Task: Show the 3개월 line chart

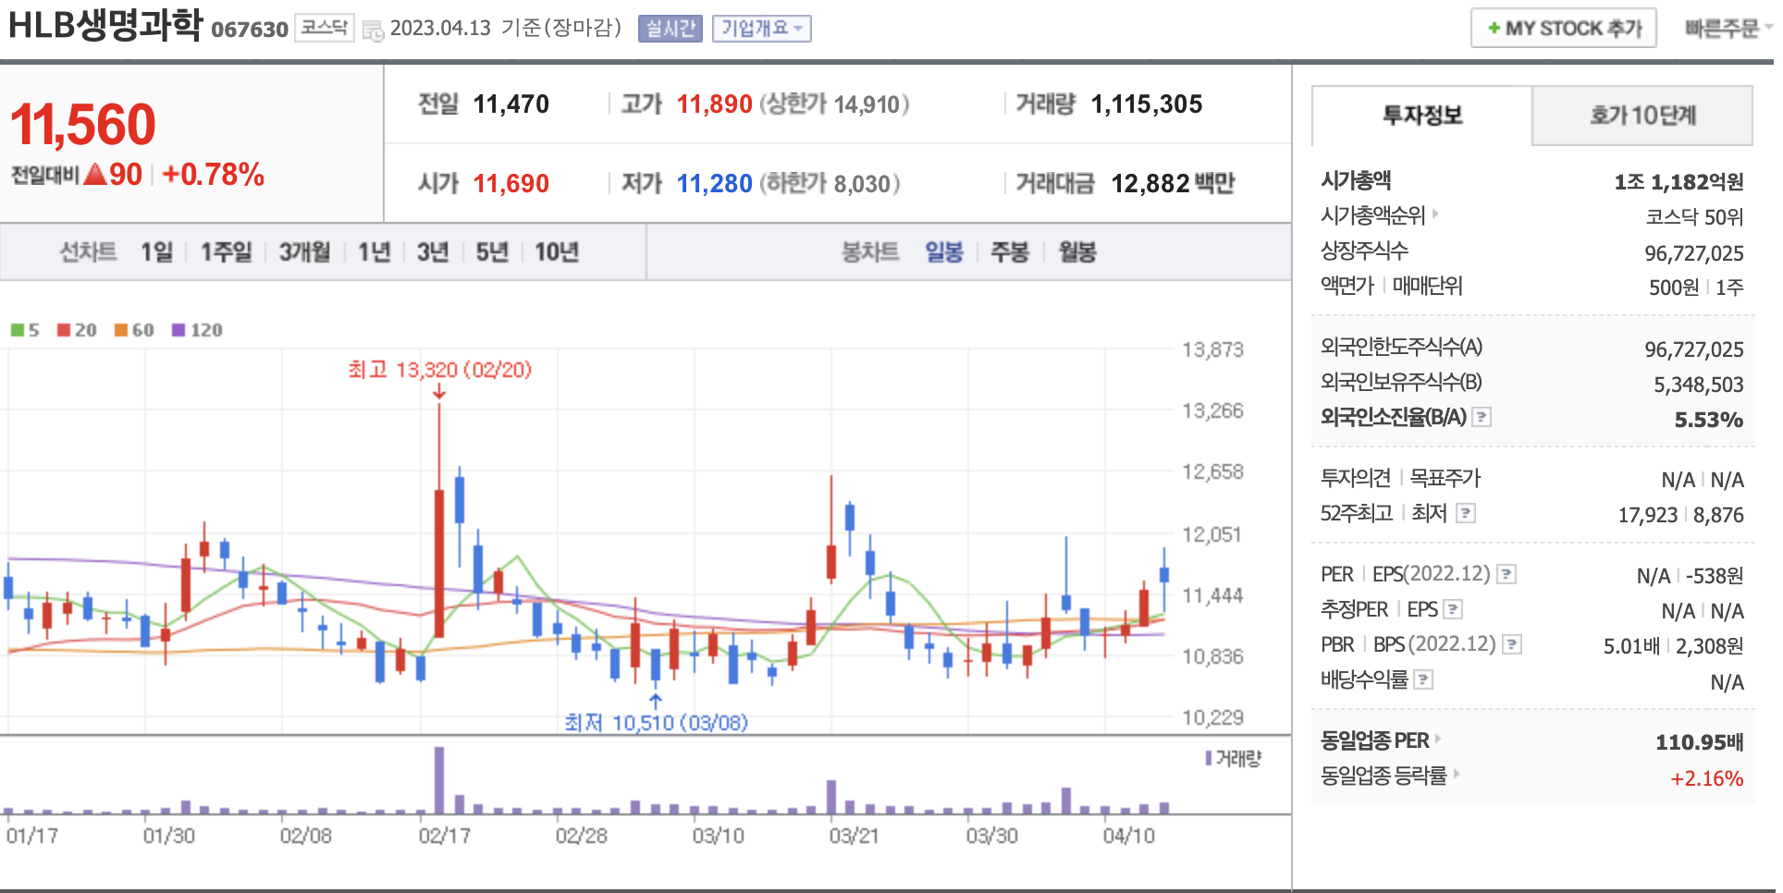Action: click(304, 252)
